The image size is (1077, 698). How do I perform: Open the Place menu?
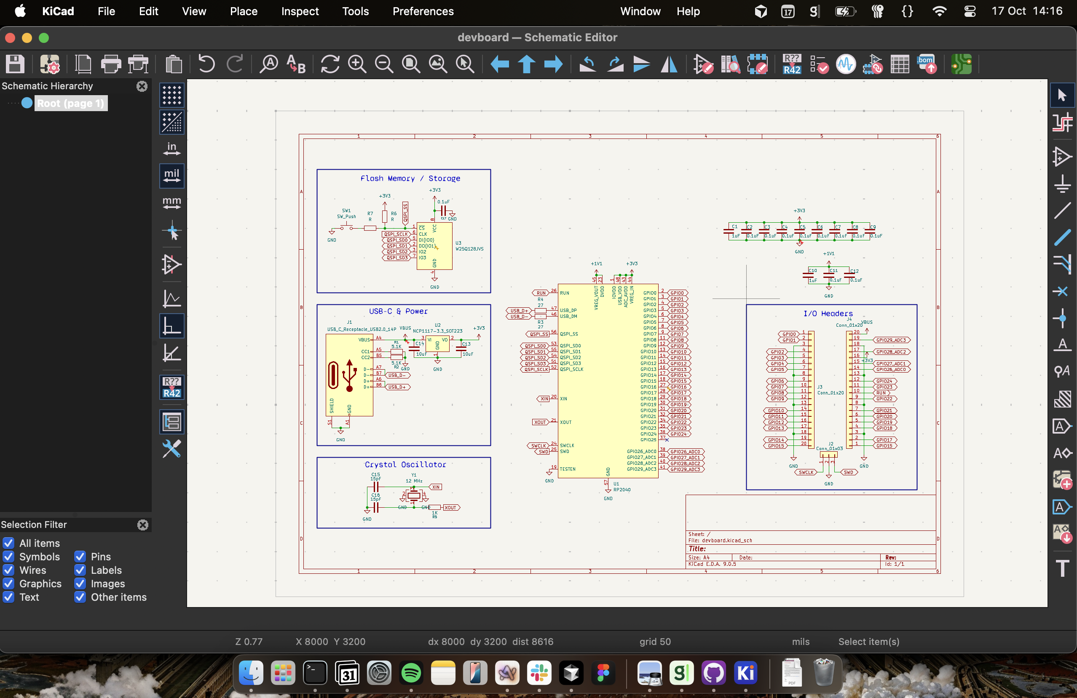point(243,11)
